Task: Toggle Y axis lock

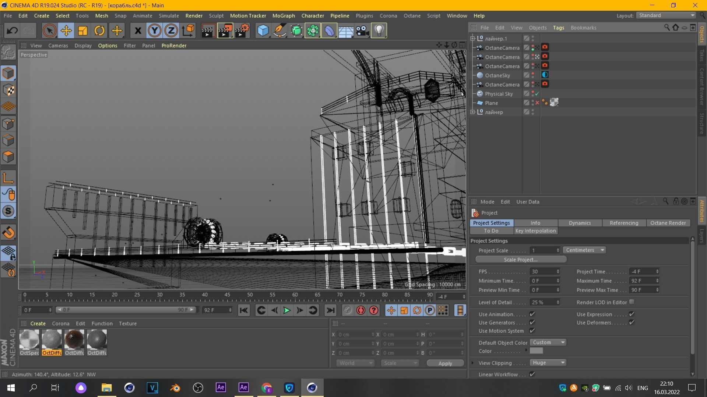Action: [x=155, y=31]
